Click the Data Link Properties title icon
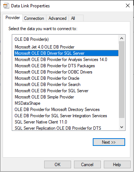This screenshot has width=134, height=172. (x=6, y=6)
